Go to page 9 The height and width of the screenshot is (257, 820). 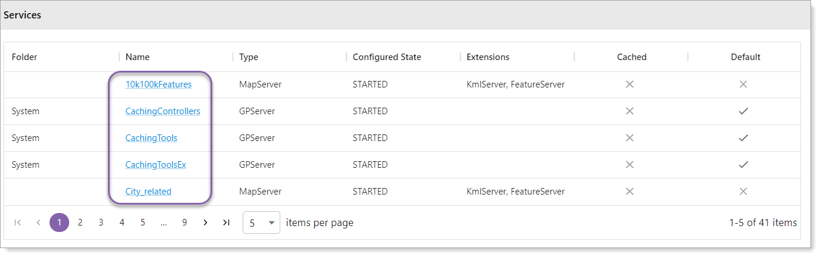click(184, 222)
